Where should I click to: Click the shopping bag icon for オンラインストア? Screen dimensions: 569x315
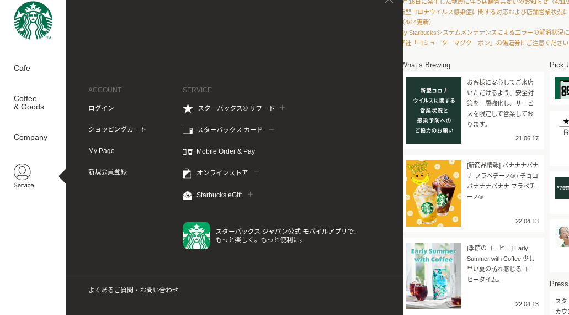[x=187, y=174]
